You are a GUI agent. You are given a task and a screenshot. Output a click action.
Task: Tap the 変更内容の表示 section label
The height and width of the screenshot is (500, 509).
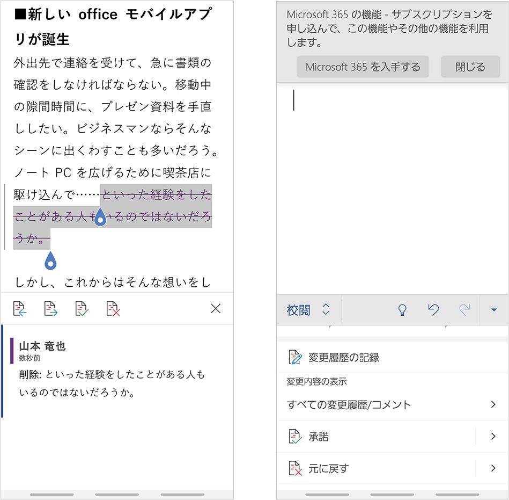[x=316, y=381]
